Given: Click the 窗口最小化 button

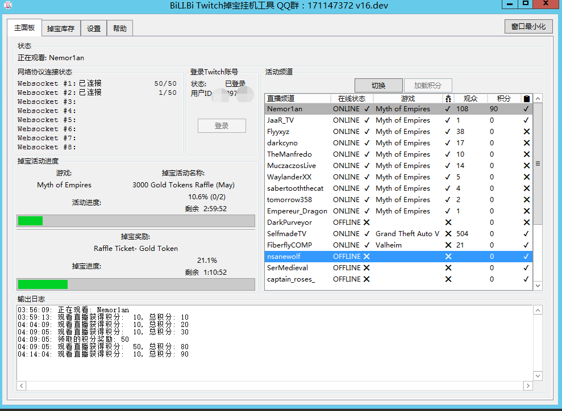Looking at the screenshot, I should [528, 26].
